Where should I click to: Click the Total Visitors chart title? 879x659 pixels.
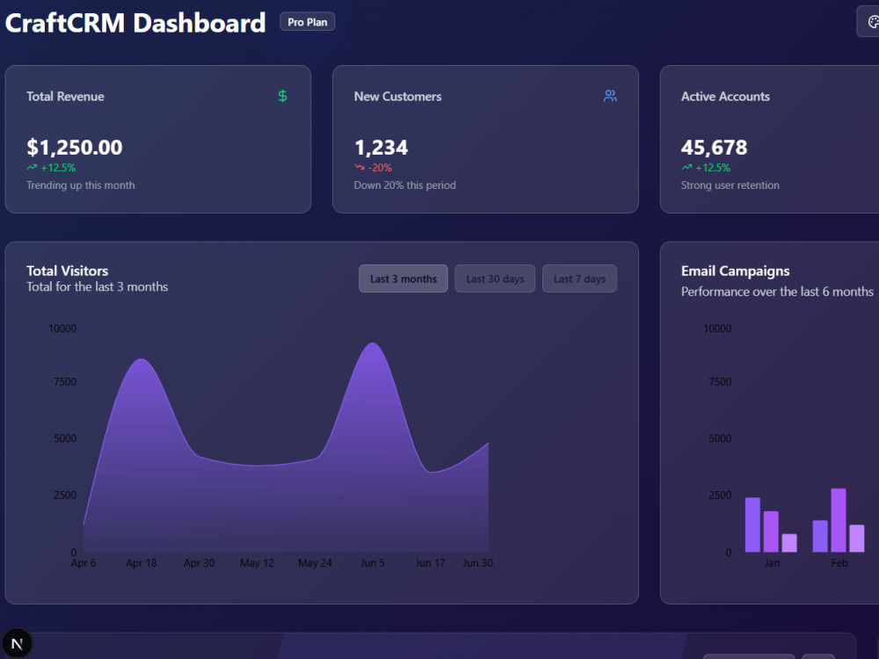point(68,271)
